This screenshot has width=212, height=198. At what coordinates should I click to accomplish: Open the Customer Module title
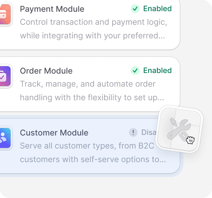[54, 133]
